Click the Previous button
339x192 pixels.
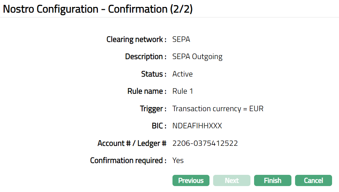tap(191, 180)
